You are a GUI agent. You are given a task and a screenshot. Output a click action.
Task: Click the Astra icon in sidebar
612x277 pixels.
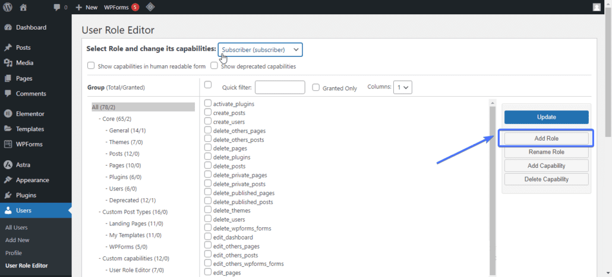[x=8, y=165]
